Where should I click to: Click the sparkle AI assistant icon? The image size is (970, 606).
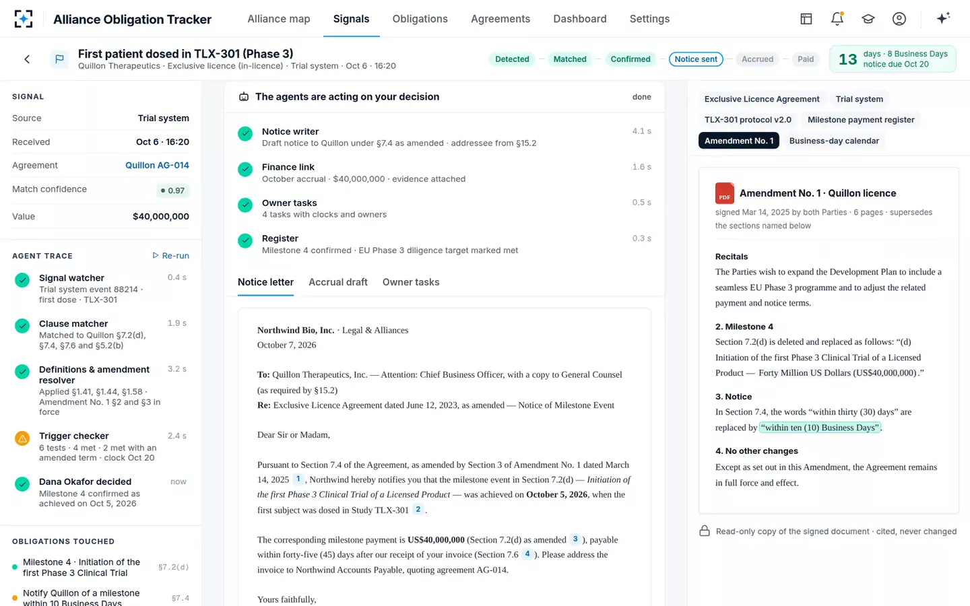943,18
